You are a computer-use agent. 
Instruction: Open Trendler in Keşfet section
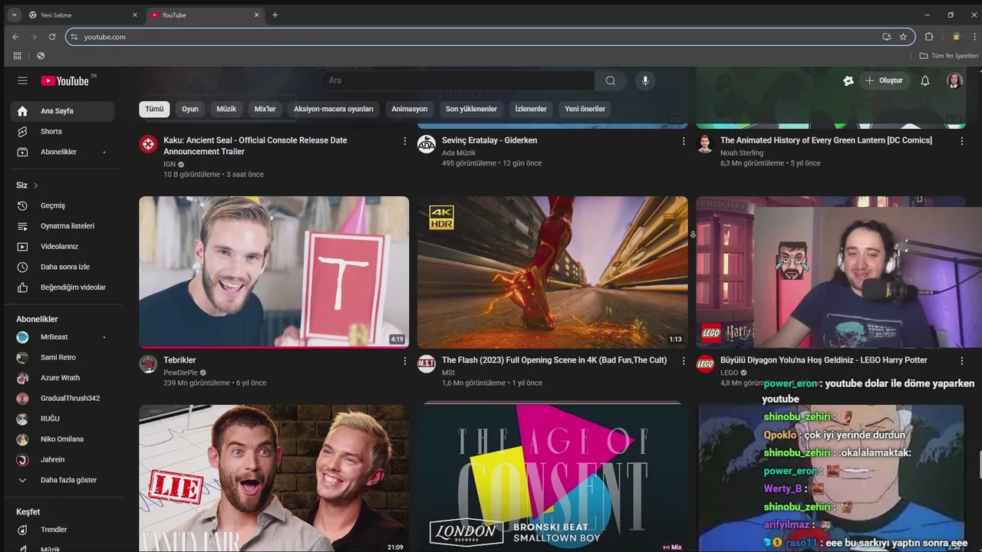point(63,530)
